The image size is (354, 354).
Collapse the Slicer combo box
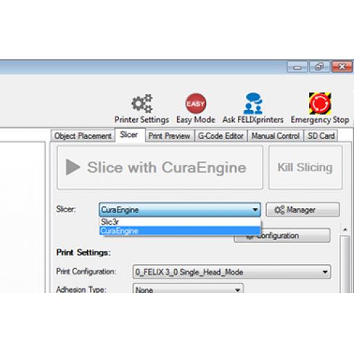[x=180, y=209]
